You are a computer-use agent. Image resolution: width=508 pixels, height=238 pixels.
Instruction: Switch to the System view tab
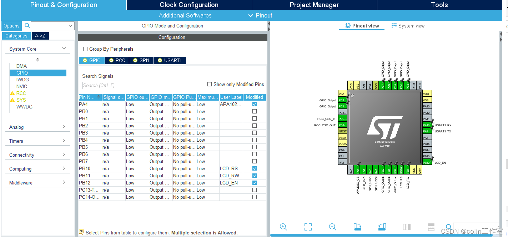(408, 25)
